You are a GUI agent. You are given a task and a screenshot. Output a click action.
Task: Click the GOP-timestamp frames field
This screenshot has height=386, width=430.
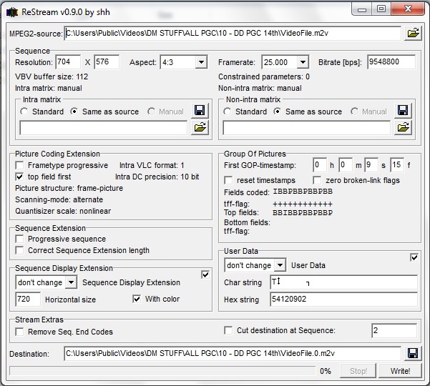(x=397, y=165)
